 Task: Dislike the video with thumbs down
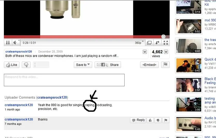[26, 65]
